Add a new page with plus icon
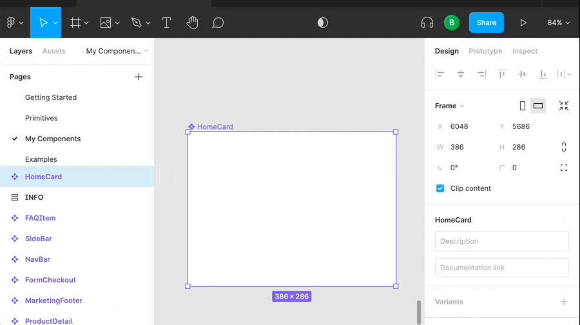The image size is (580, 325). 138,77
